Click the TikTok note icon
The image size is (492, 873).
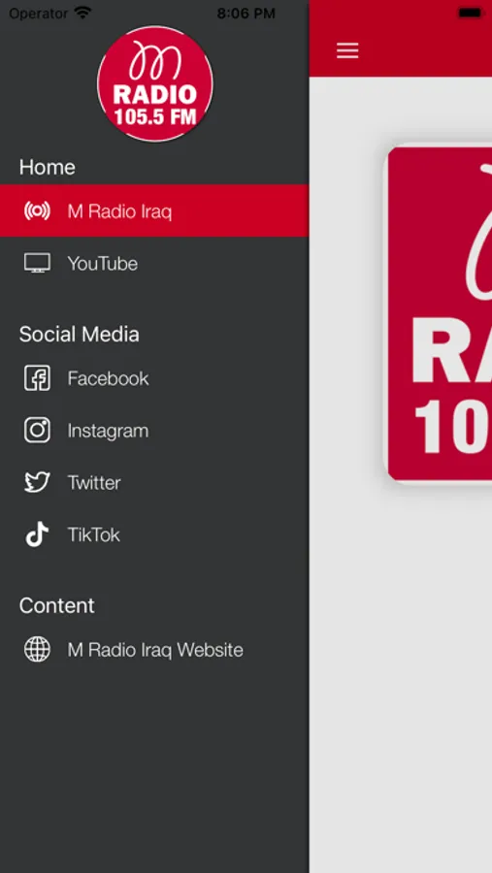[37, 534]
